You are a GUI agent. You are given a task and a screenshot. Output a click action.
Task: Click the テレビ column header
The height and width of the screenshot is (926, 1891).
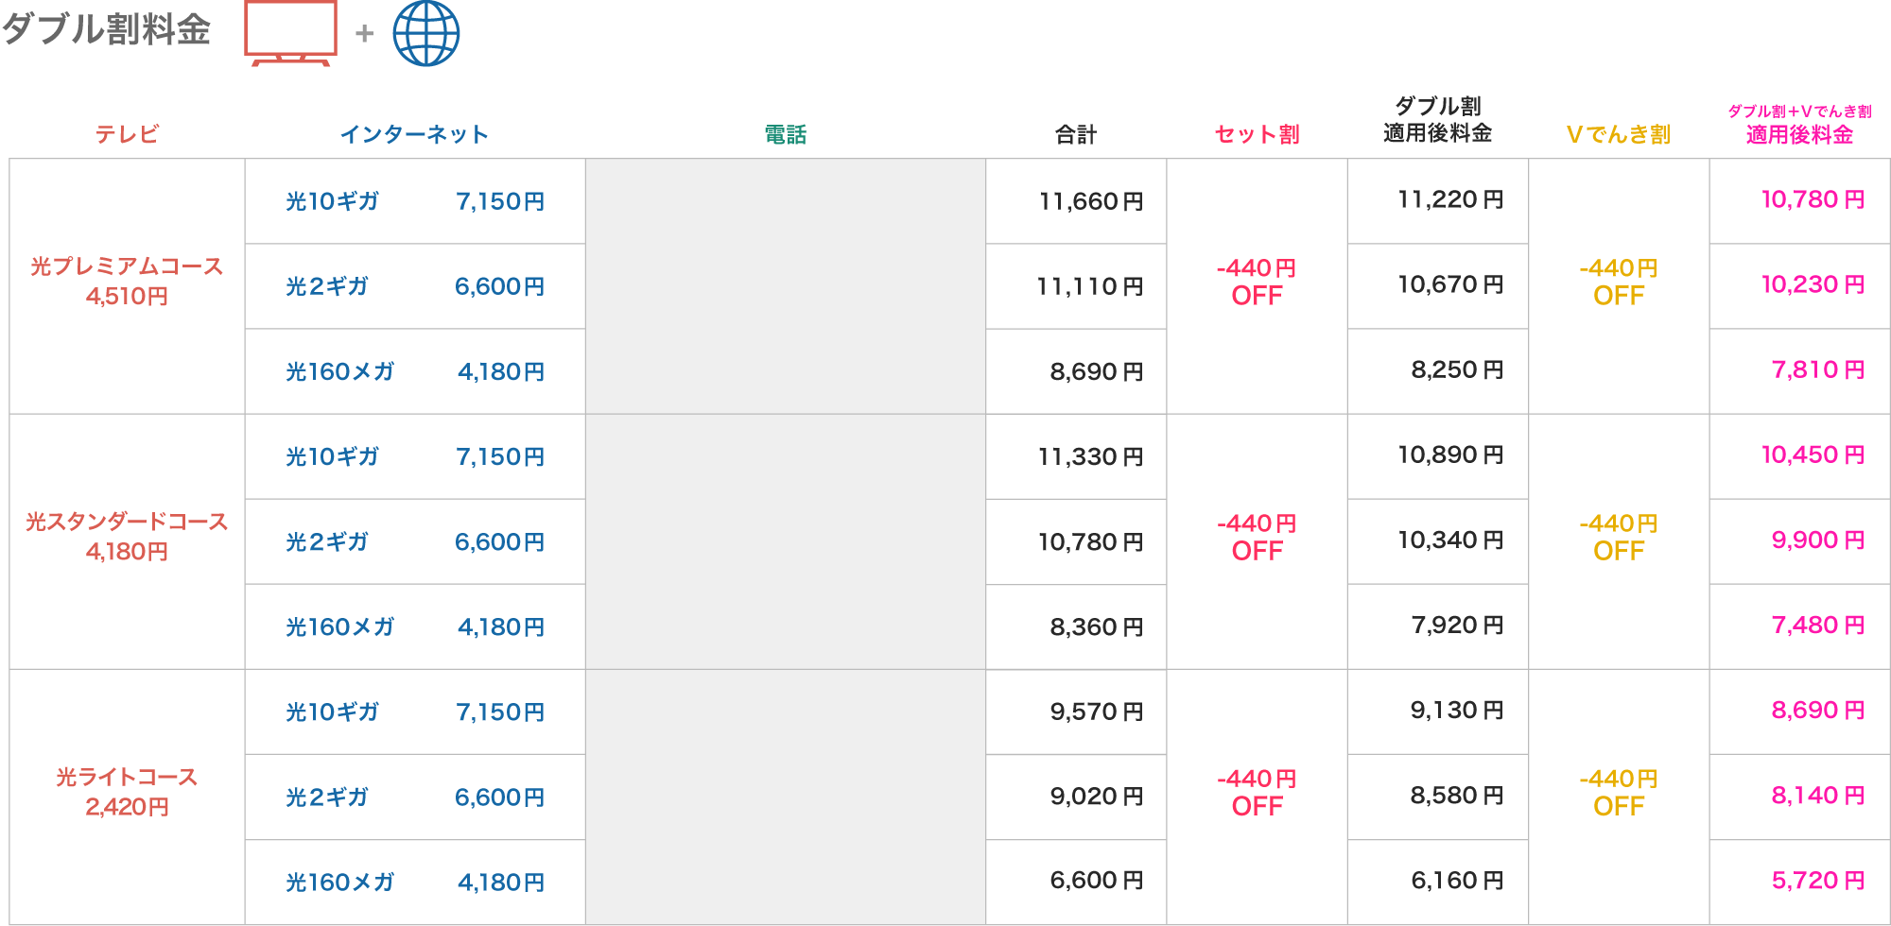tap(127, 135)
